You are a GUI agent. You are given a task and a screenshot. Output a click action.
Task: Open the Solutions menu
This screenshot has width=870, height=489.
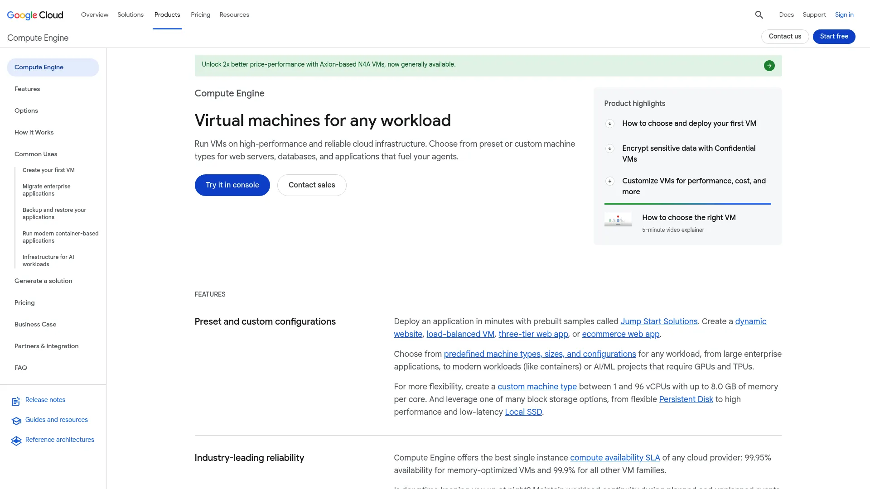click(130, 15)
